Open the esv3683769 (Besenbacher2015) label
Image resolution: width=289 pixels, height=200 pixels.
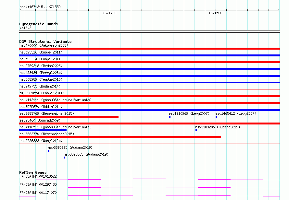47,113
